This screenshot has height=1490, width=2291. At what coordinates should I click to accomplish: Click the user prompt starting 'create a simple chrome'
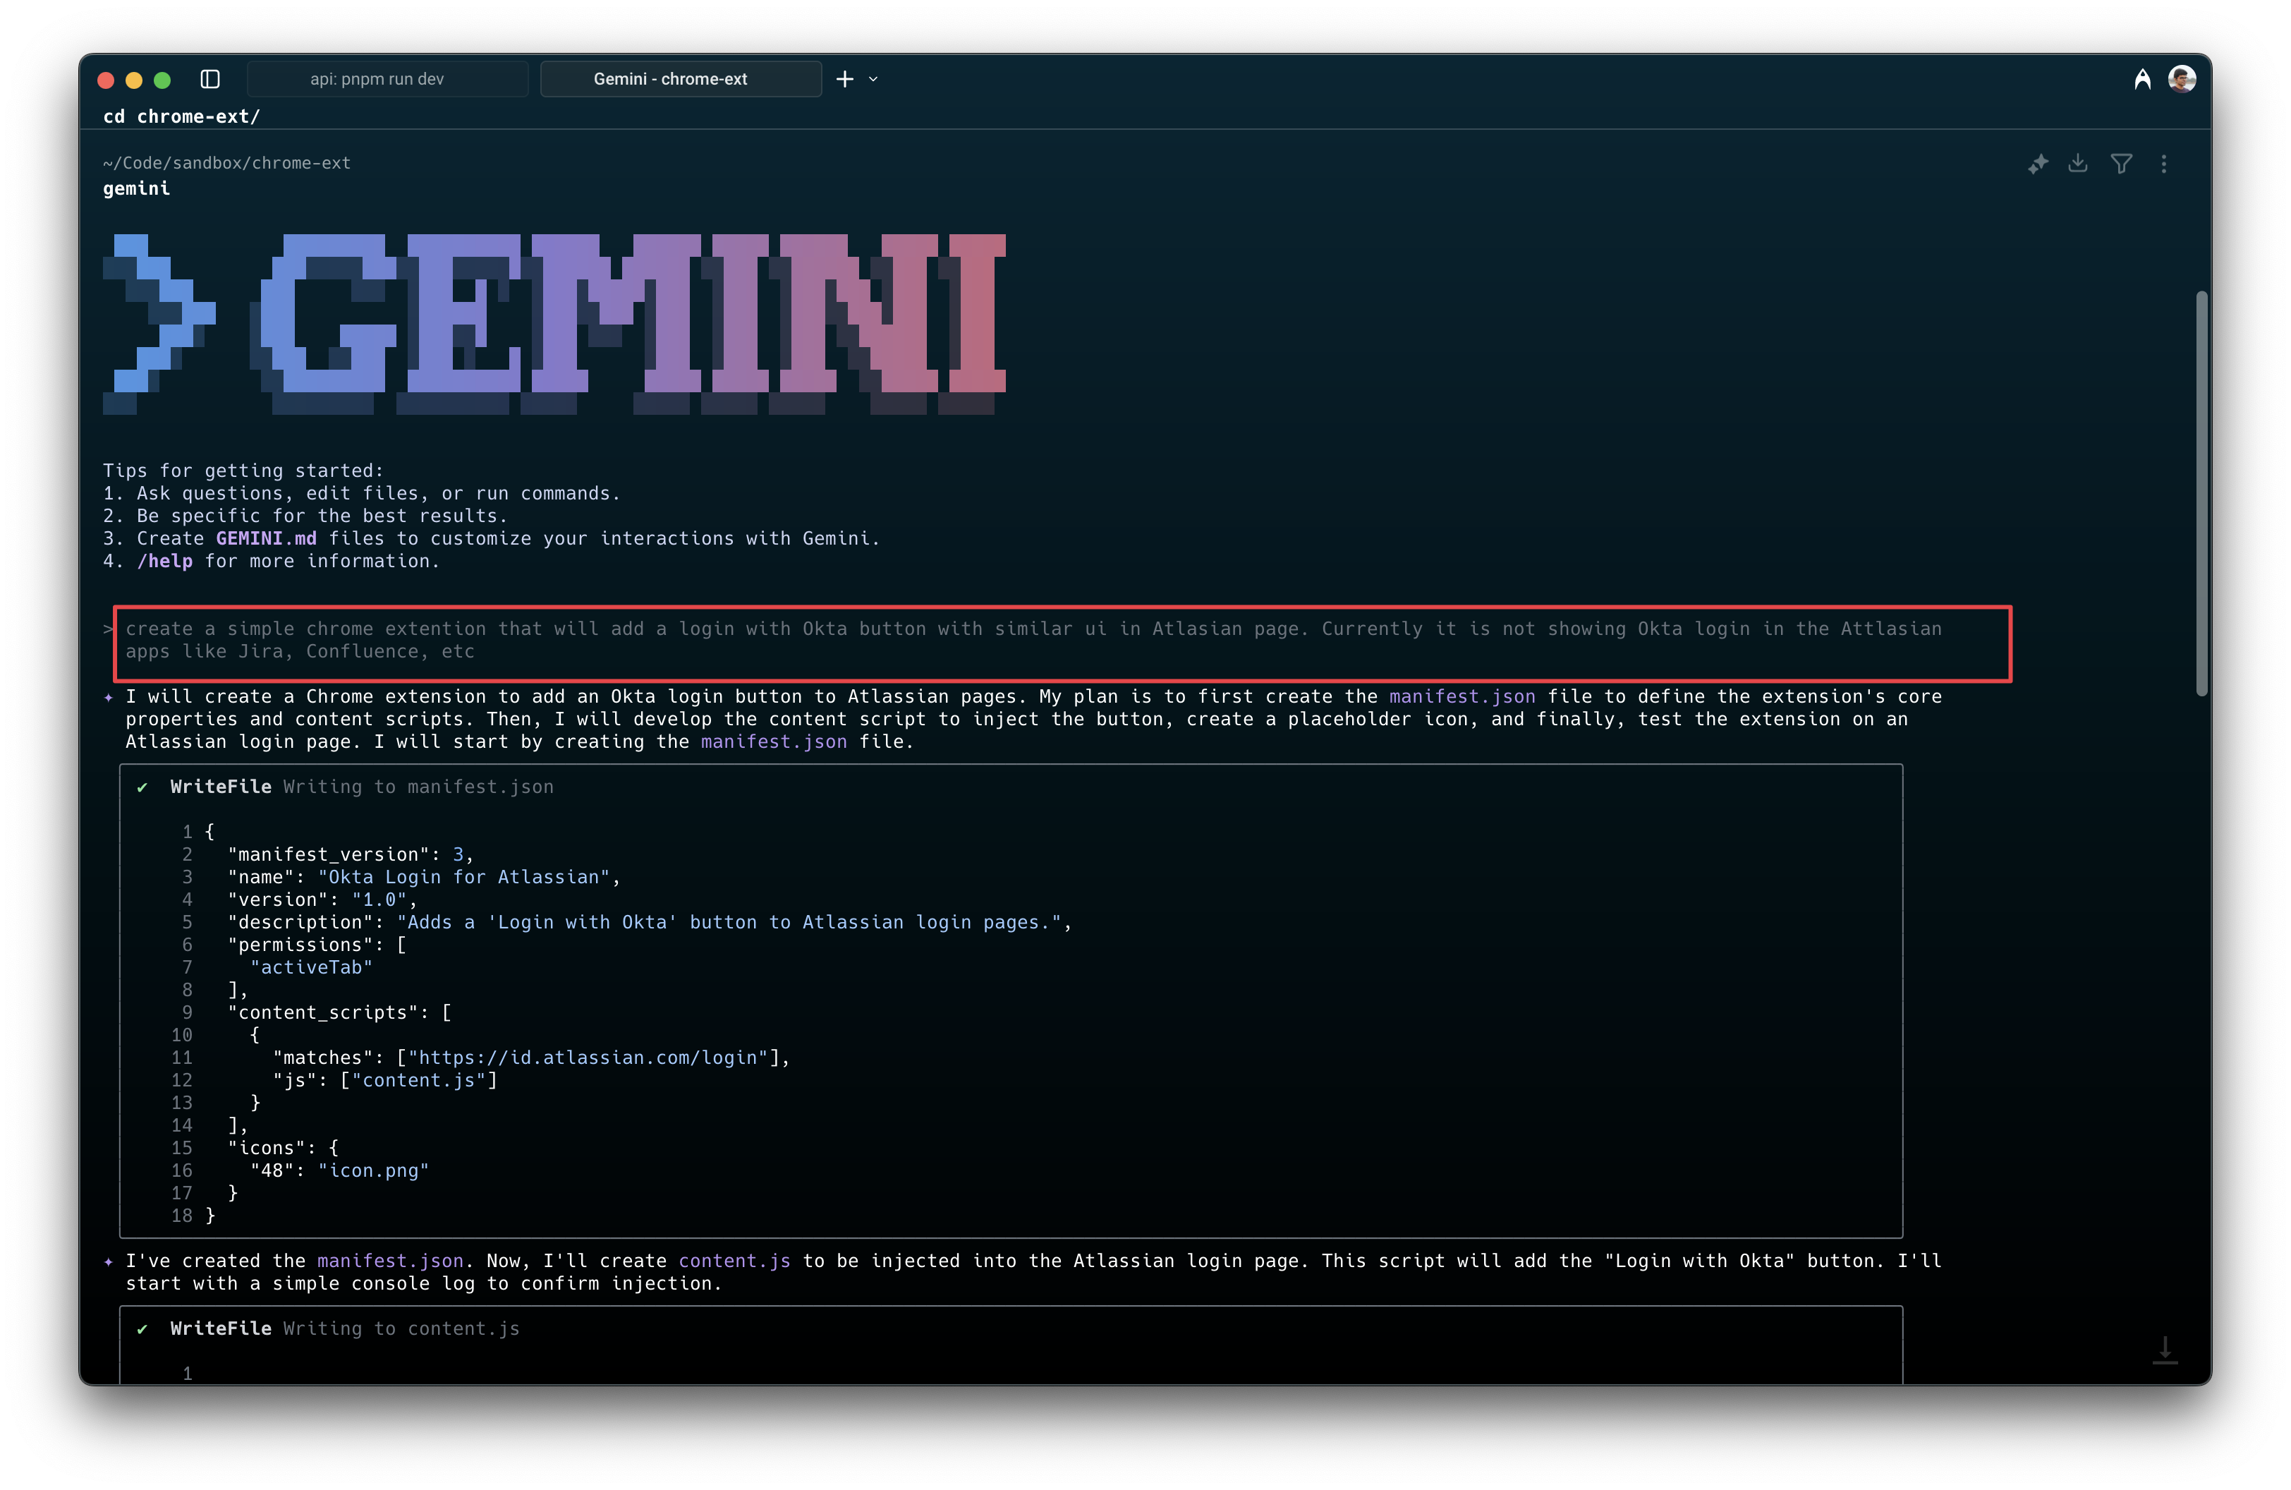click(x=1033, y=640)
